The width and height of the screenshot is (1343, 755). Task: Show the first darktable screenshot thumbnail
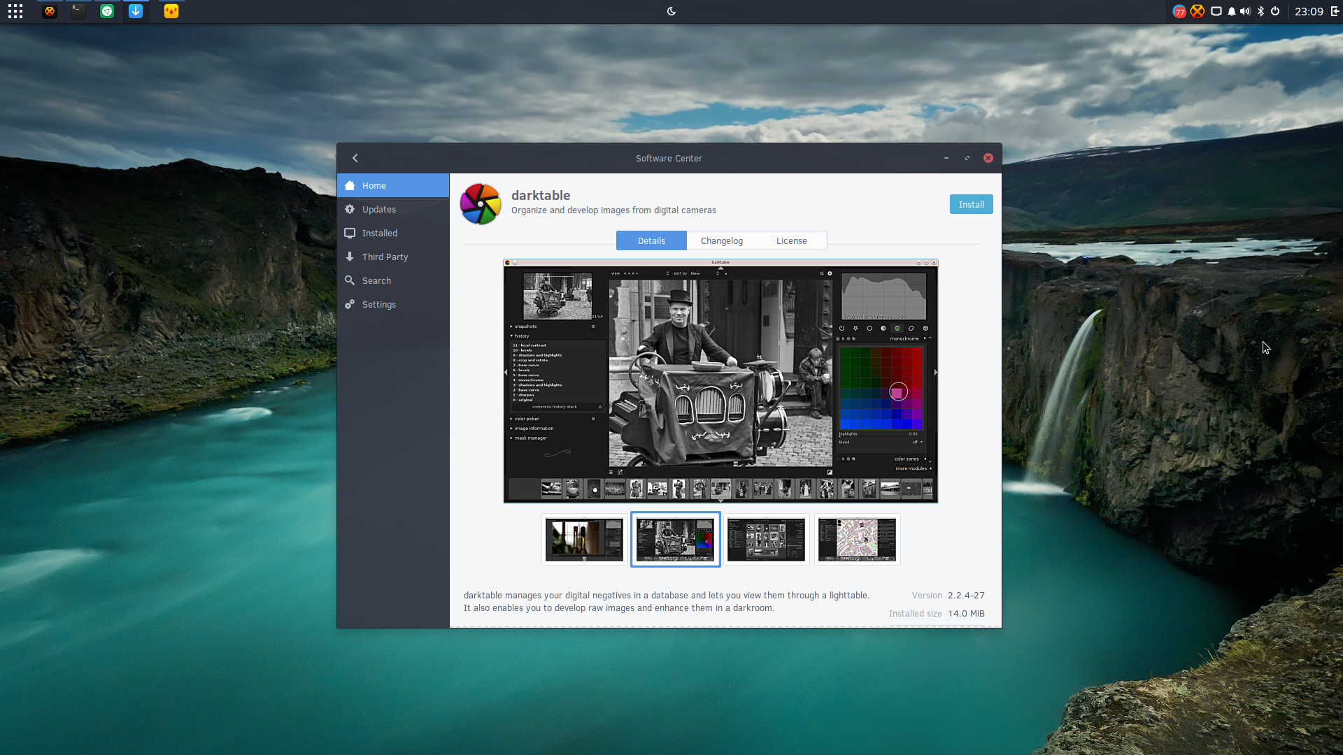pyautogui.click(x=584, y=539)
